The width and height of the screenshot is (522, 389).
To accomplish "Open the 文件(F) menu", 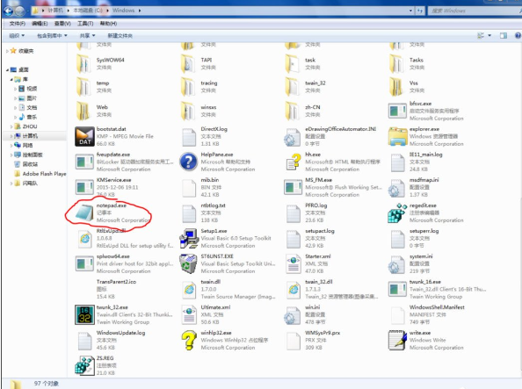I will coord(18,24).
